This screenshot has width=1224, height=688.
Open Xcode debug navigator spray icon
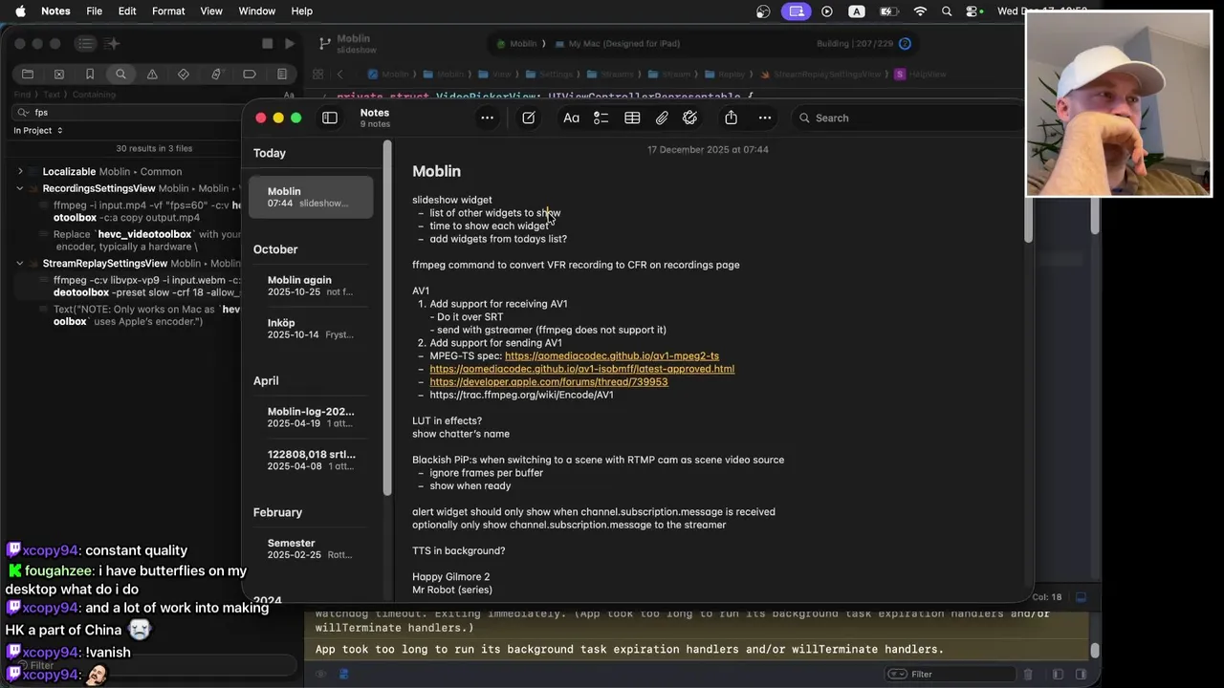click(216, 74)
